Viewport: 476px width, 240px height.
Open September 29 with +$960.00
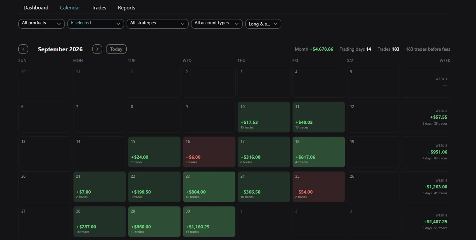pyautogui.click(x=154, y=222)
